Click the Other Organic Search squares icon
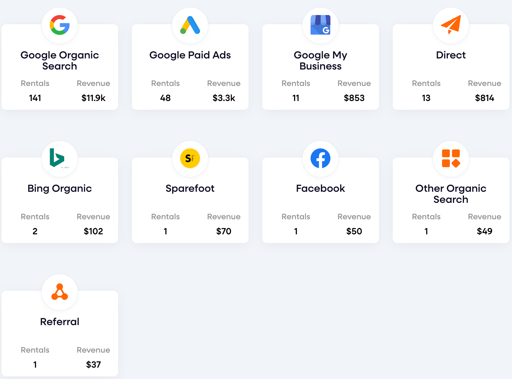512x379 pixels. (x=451, y=158)
